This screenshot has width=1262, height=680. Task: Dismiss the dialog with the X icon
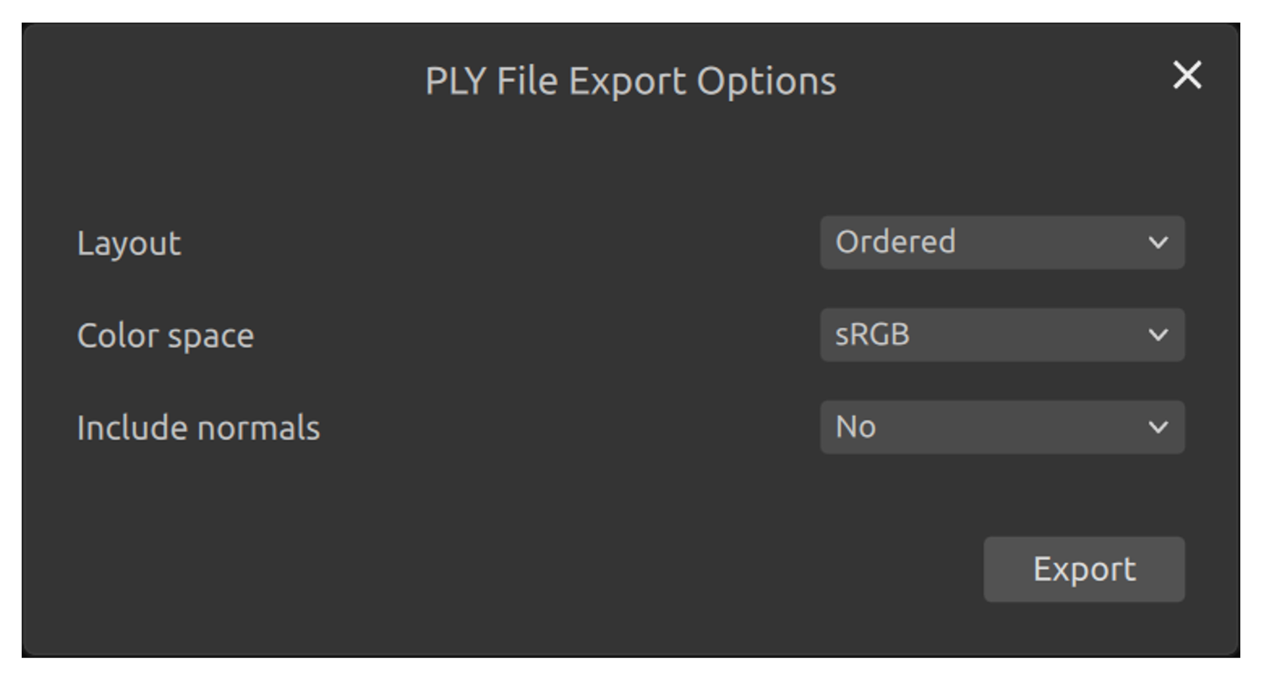point(1186,75)
